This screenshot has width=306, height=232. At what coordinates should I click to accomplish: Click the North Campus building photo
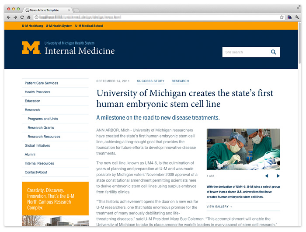coord(55,221)
